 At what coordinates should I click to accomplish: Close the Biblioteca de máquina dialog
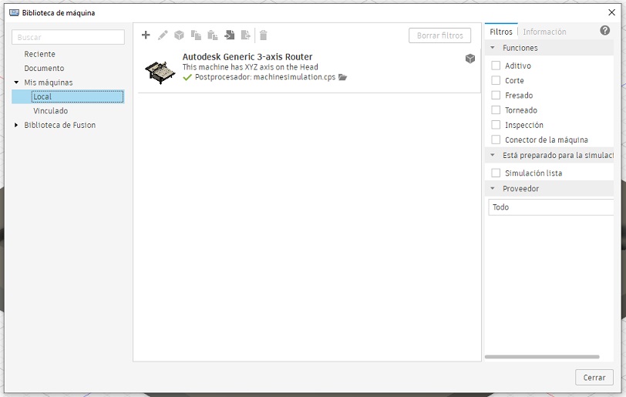(x=611, y=12)
